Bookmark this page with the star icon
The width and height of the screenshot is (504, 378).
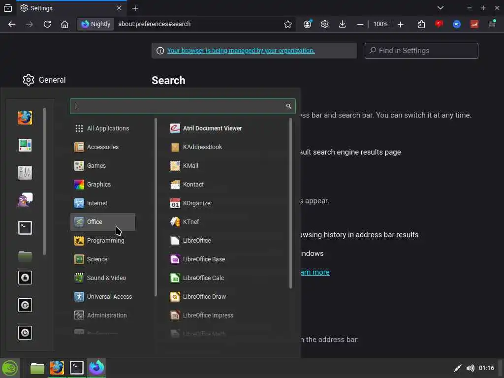(288, 24)
